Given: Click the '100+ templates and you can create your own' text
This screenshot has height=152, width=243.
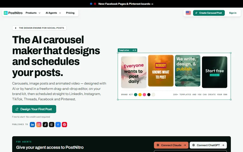Looking at the screenshot, I should click(x=200, y=94).
